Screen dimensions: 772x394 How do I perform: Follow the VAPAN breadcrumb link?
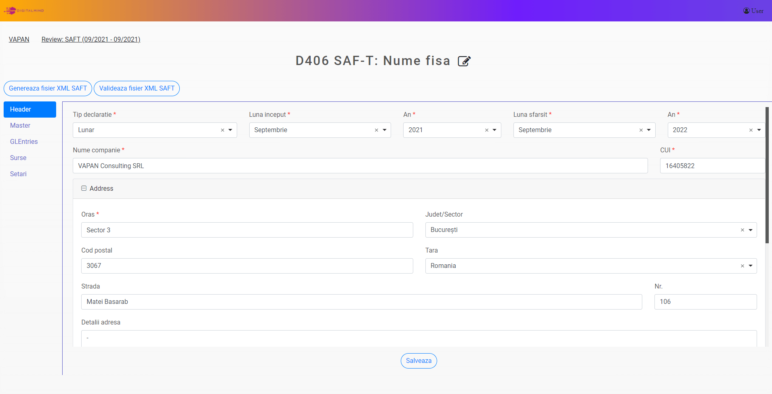19,39
